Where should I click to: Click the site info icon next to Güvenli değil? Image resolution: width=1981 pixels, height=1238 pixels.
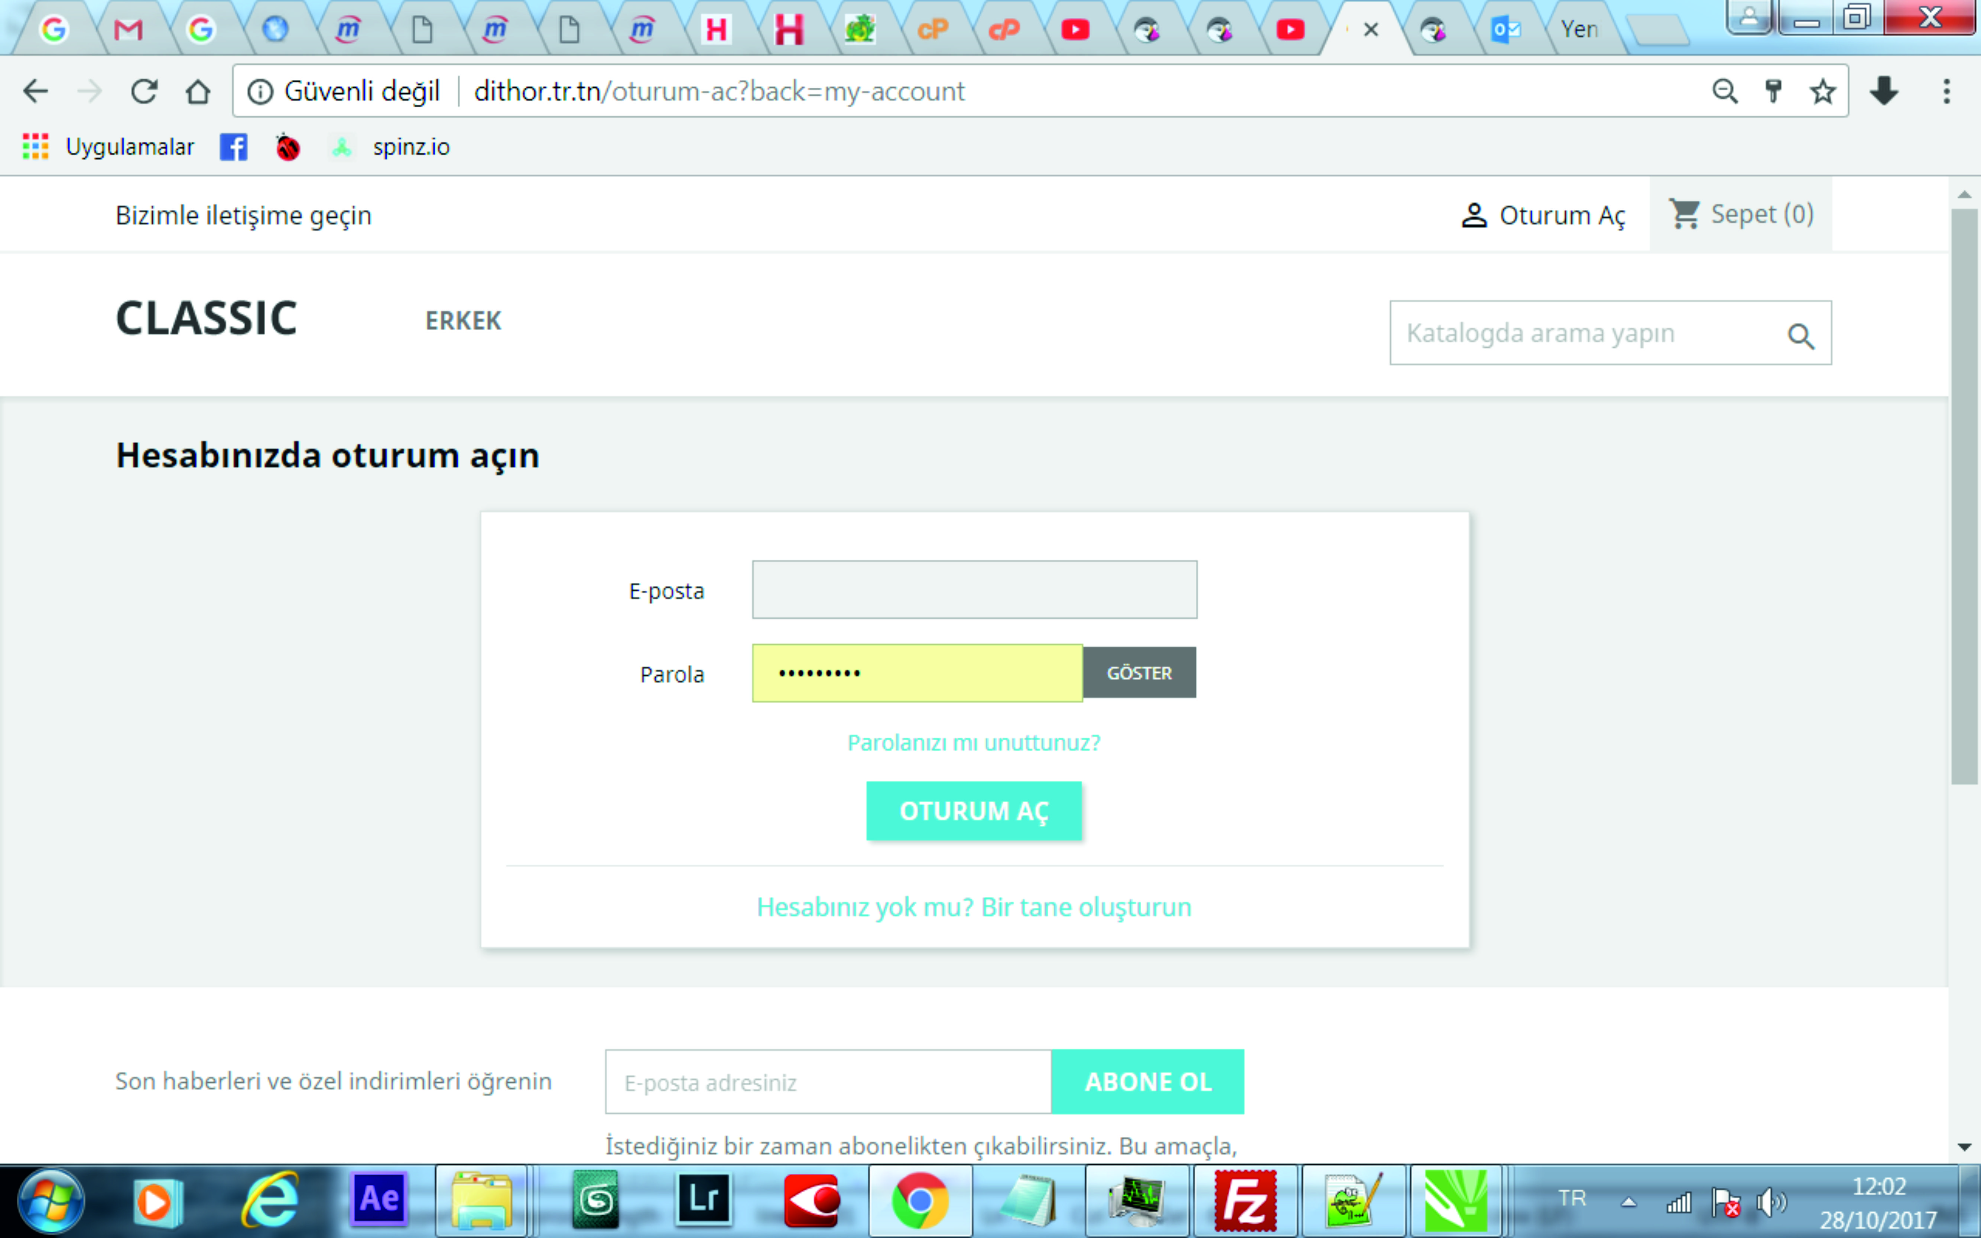260,92
